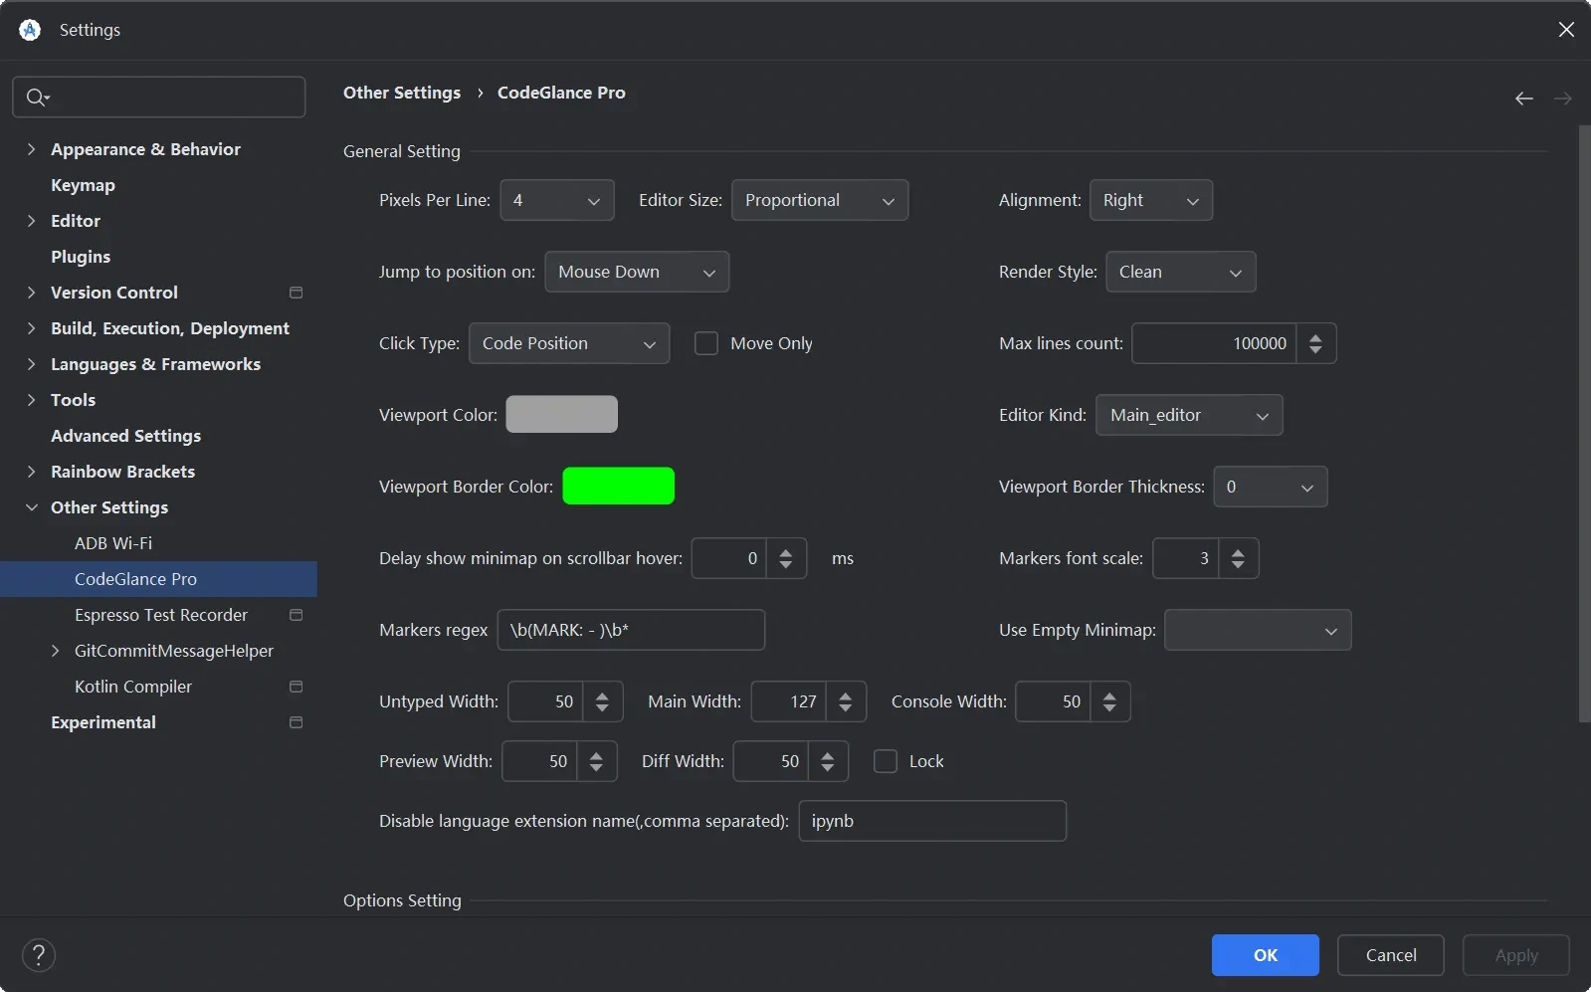Expand Build, Execution, Deployment node
Image resolution: width=1591 pixels, height=992 pixels.
[31, 328]
